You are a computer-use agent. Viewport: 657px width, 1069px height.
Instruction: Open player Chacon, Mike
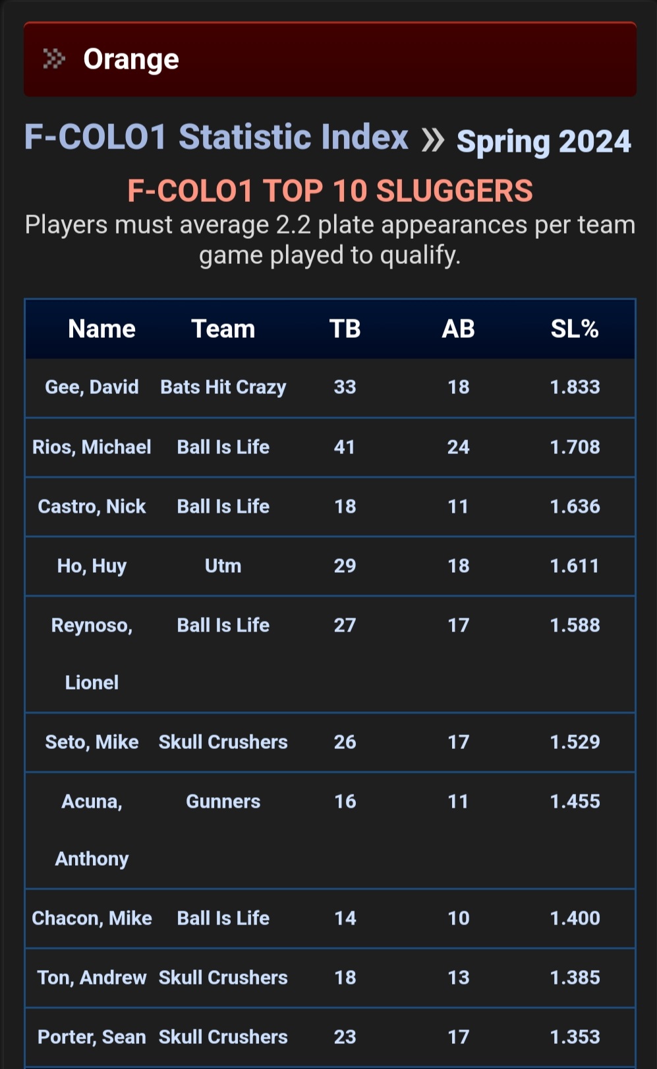pyautogui.click(x=92, y=918)
